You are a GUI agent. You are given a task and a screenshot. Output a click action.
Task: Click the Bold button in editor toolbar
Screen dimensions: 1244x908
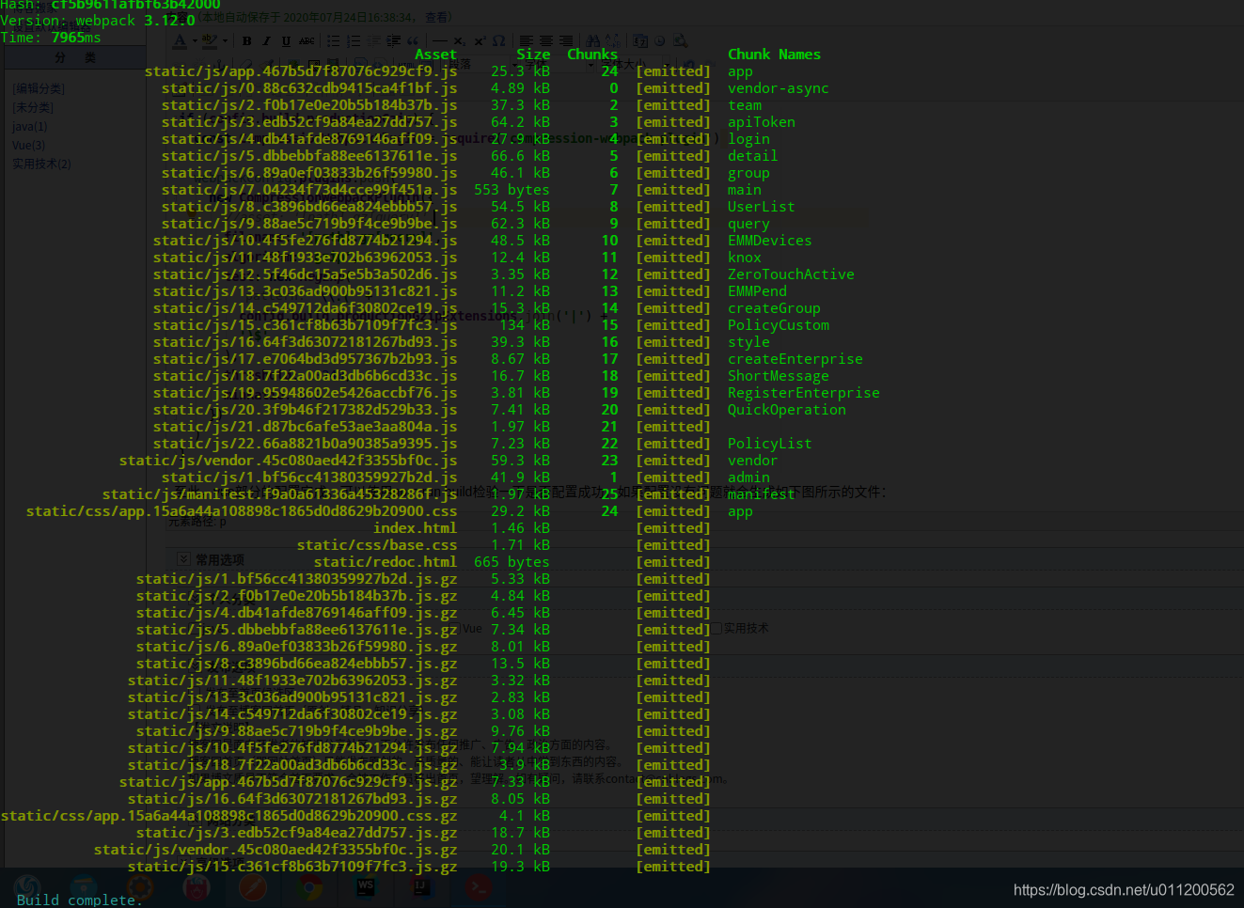(x=246, y=40)
